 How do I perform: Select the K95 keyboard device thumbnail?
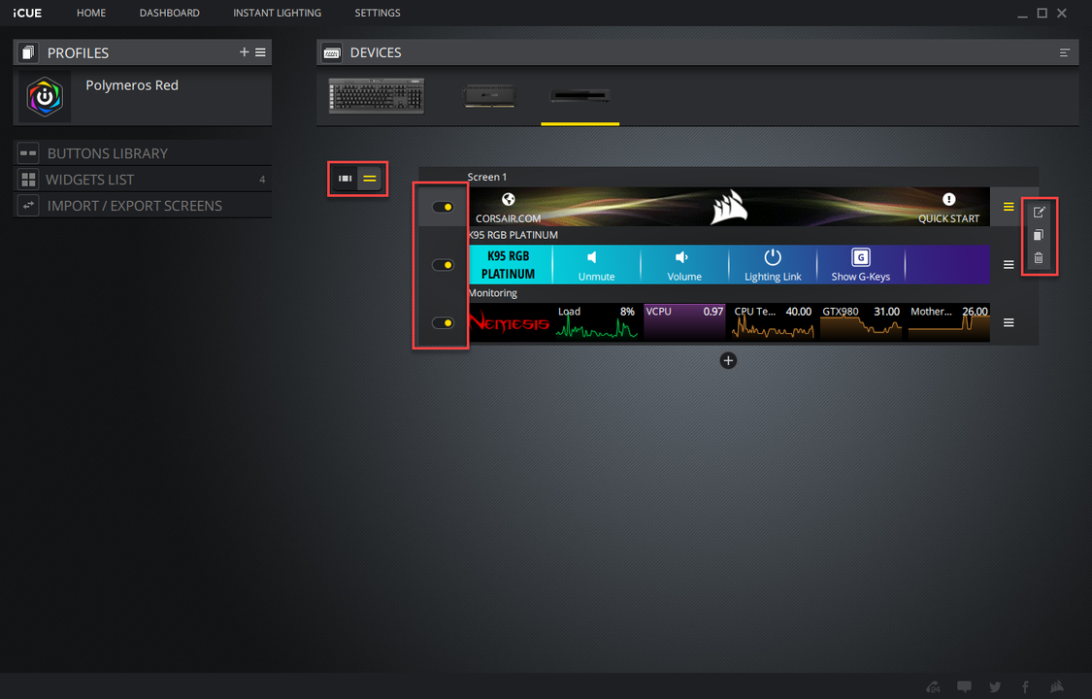(x=377, y=95)
